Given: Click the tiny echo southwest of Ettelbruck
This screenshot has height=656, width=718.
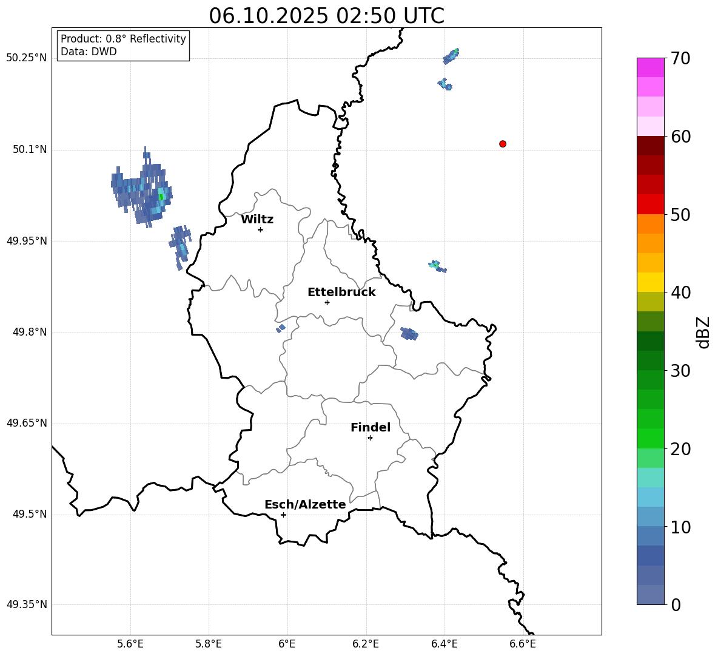Looking at the screenshot, I should point(281,328).
